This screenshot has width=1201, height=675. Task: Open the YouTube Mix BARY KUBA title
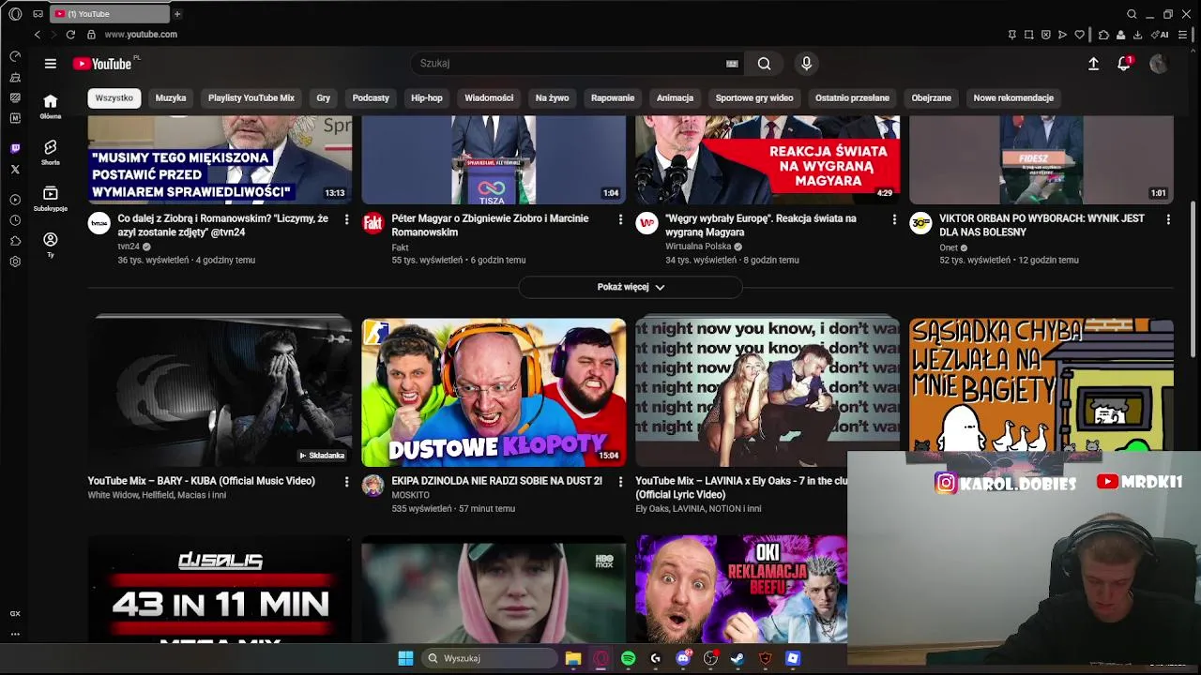[x=201, y=481]
